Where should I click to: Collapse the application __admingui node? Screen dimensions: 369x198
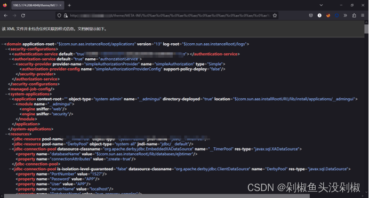click(x=10, y=99)
